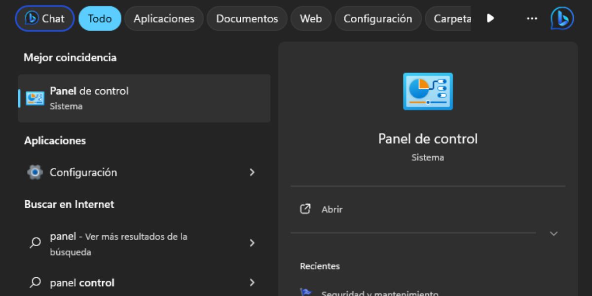Switch to Web filter tab
Image resolution: width=592 pixels, height=296 pixels.
[311, 19]
